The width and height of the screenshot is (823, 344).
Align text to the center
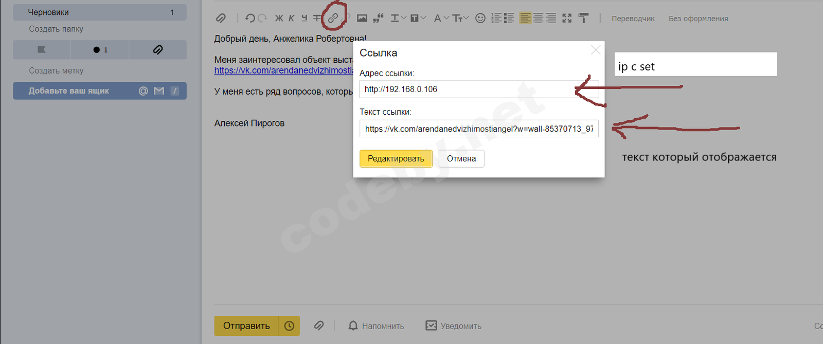[538, 19]
